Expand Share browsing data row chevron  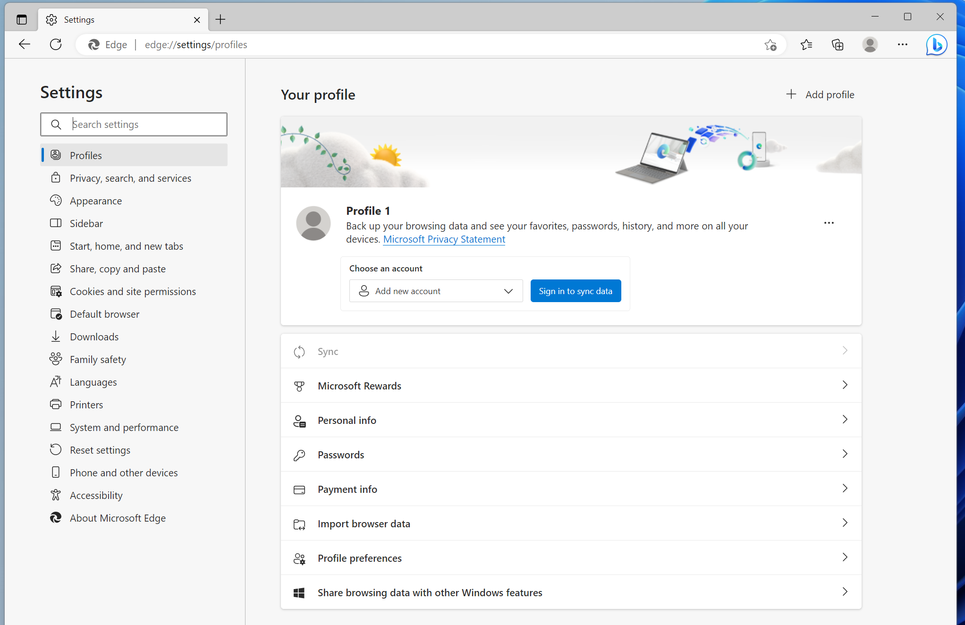coord(845,592)
